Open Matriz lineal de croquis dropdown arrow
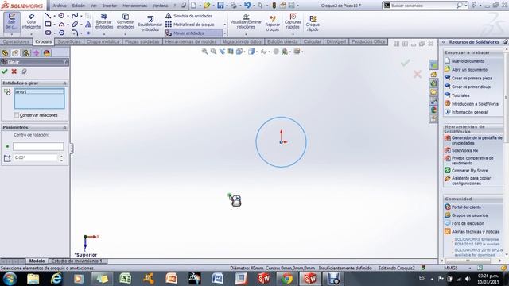This screenshot has height=286, width=509. tap(224, 25)
